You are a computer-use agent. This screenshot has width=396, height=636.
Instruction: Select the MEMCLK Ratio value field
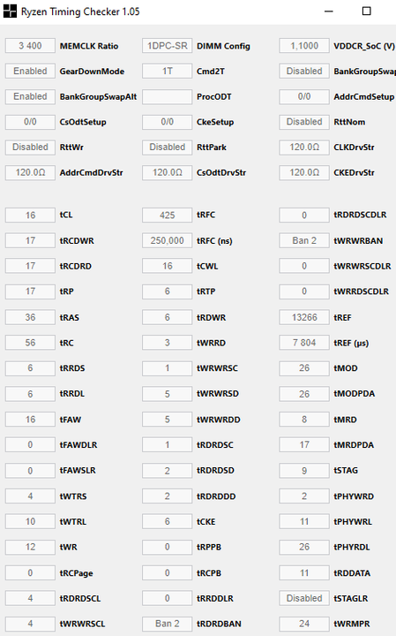[30, 46]
